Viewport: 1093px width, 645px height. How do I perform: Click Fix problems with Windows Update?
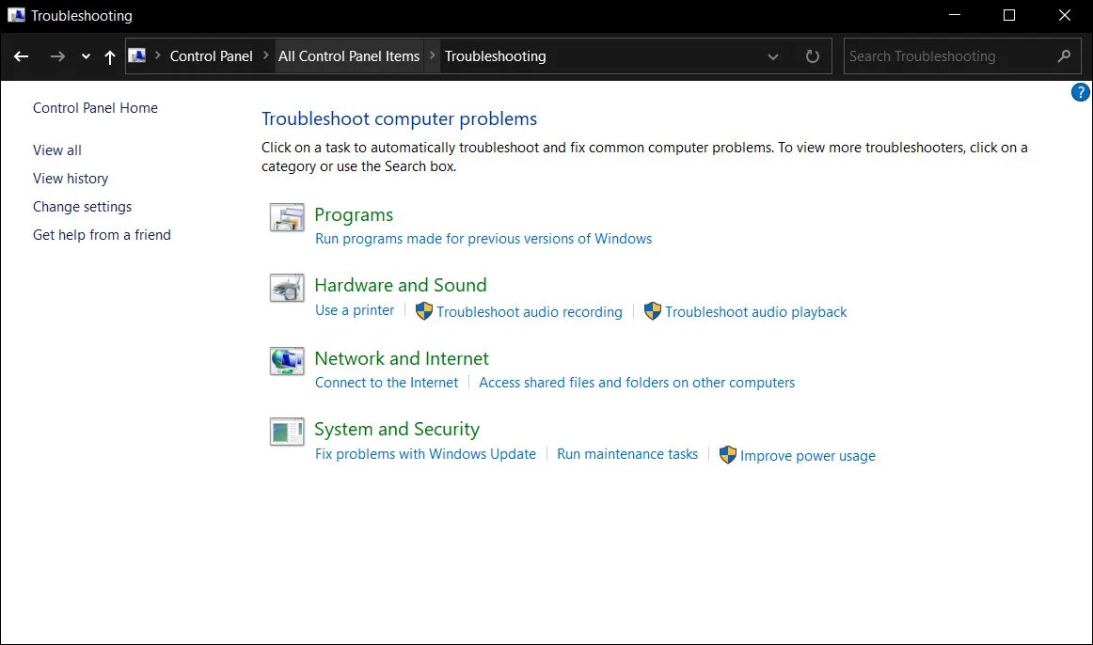[x=425, y=454]
